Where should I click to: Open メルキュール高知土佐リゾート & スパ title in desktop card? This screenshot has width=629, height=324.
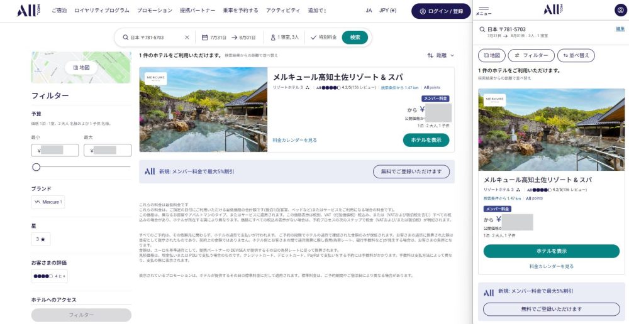338,77
